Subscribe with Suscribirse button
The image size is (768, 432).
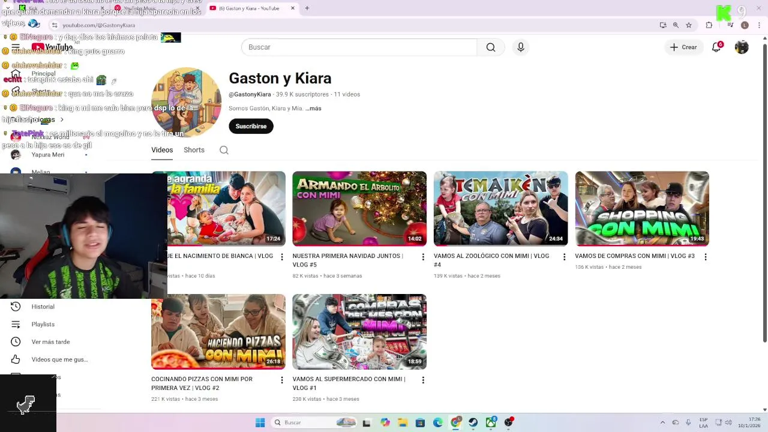pyautogui.click(x=251, y=127)
